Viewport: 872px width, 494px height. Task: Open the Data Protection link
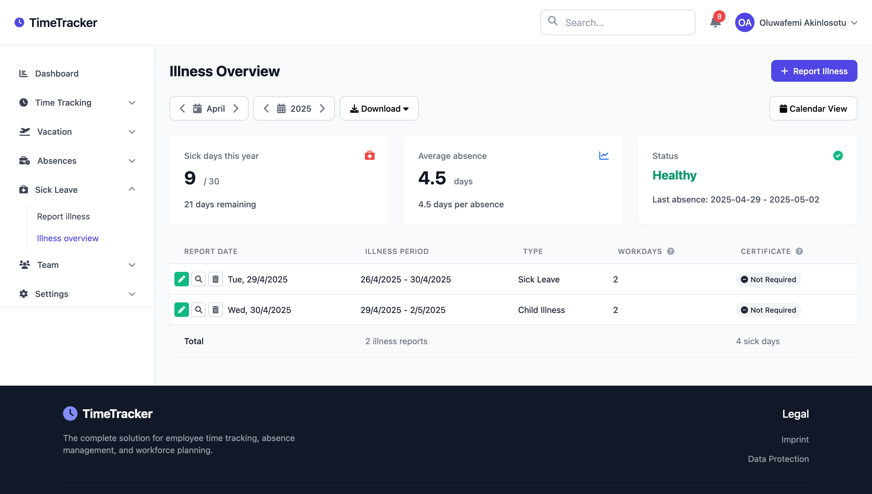tap(778, 459)
